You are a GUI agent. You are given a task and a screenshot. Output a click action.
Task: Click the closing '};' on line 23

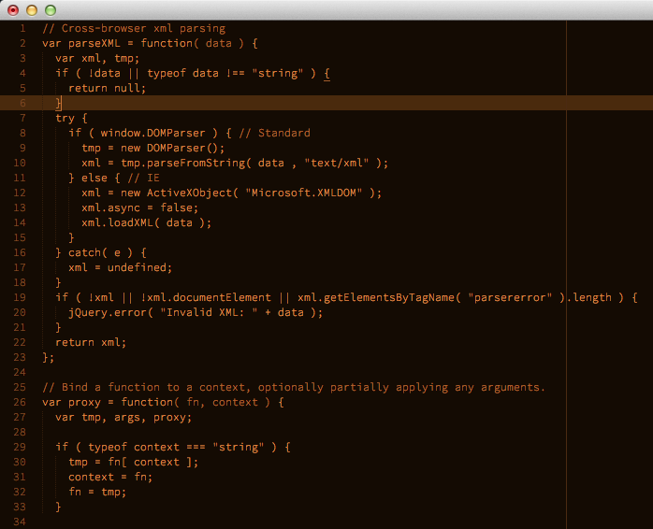(49, 358)
